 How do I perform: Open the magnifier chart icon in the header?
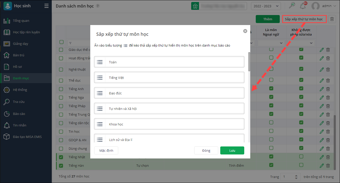pos(292,6)
